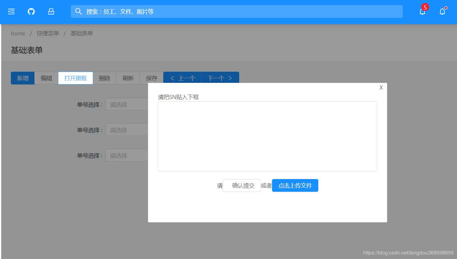Screen dimensions: 457x259
Task: Click the 请把SN贴入下框 label
Action: click(x=179, y=97)
